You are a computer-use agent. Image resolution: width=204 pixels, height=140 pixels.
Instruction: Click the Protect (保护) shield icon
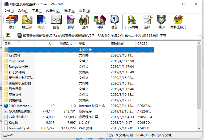tap(161, 19)
